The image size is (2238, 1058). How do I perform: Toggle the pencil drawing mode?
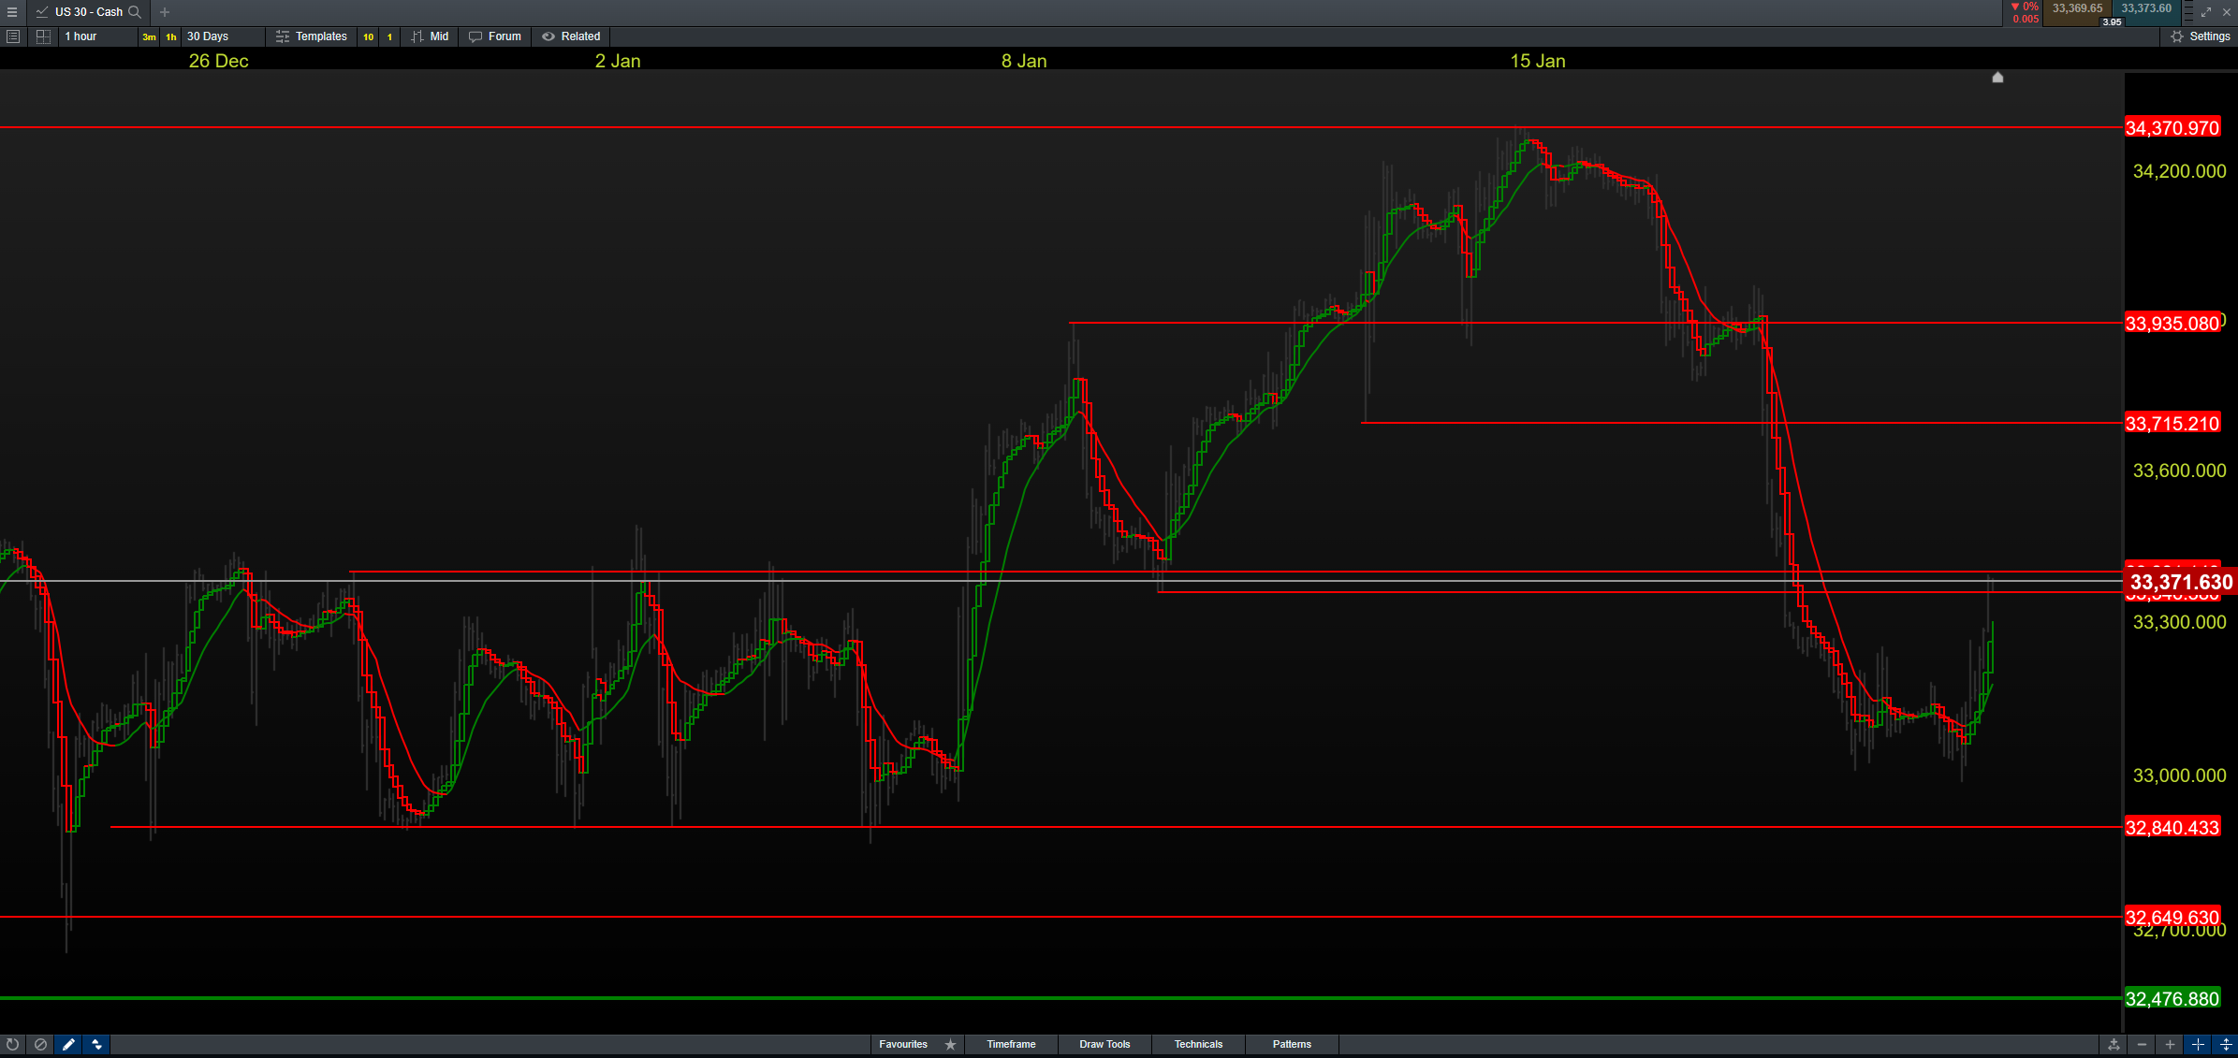[x=68, y=1044]
